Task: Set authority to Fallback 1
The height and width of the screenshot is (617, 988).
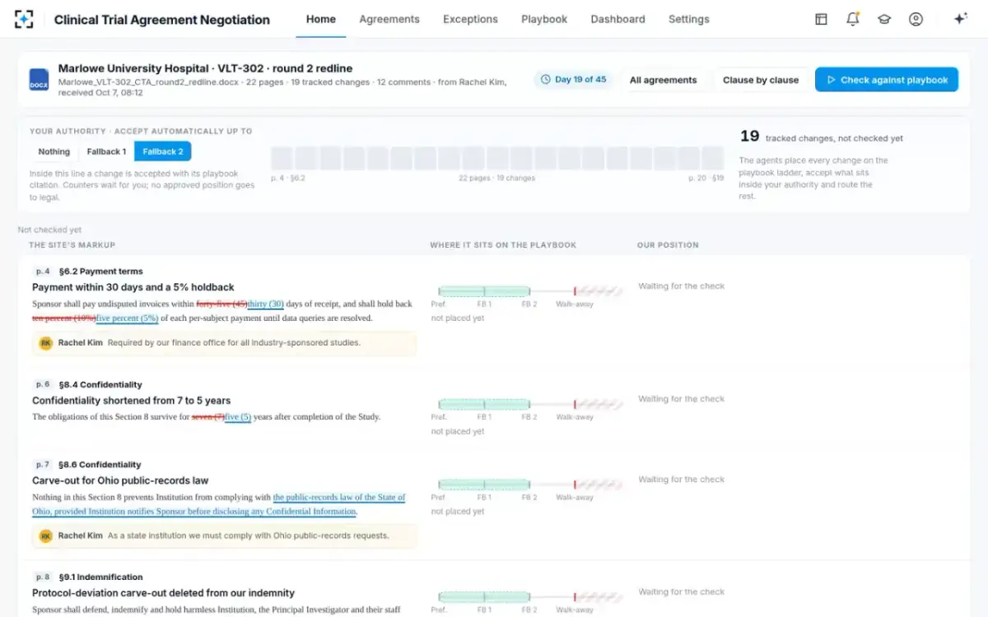Action: [106, 151]
